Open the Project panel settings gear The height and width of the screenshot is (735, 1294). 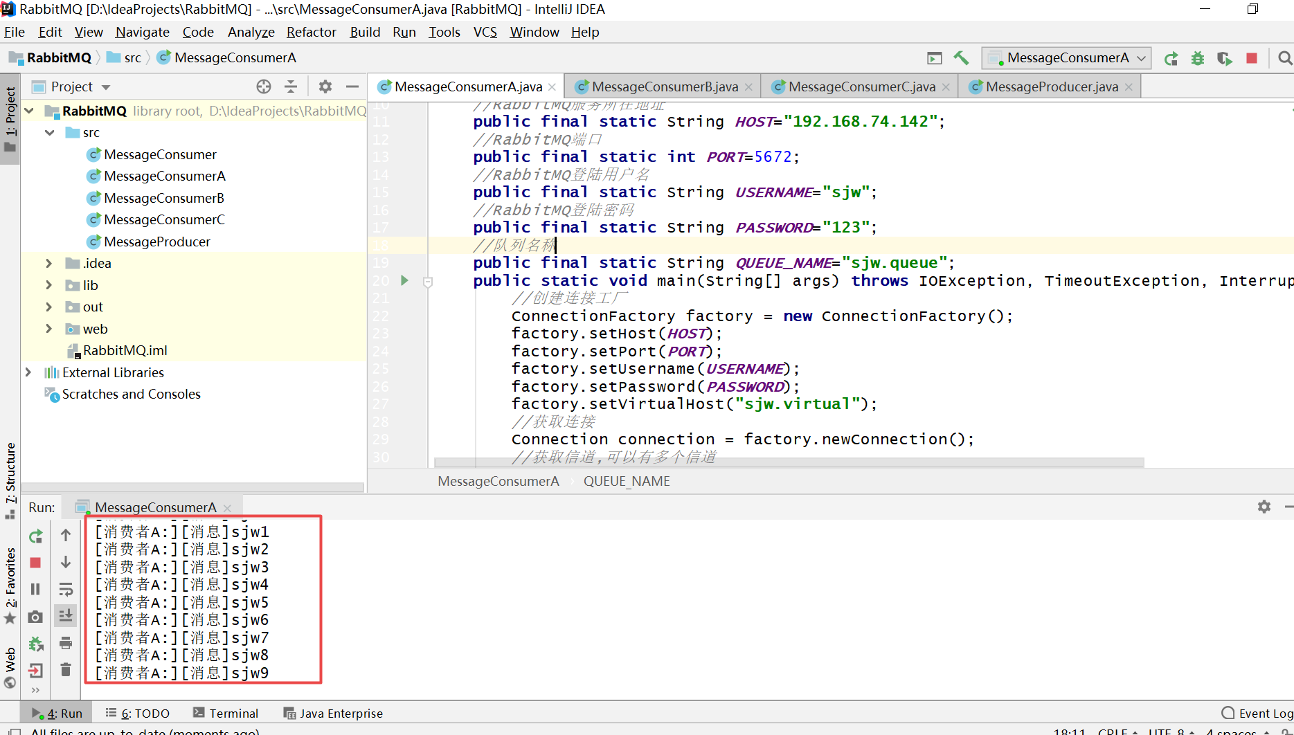[x=325, y=87]
